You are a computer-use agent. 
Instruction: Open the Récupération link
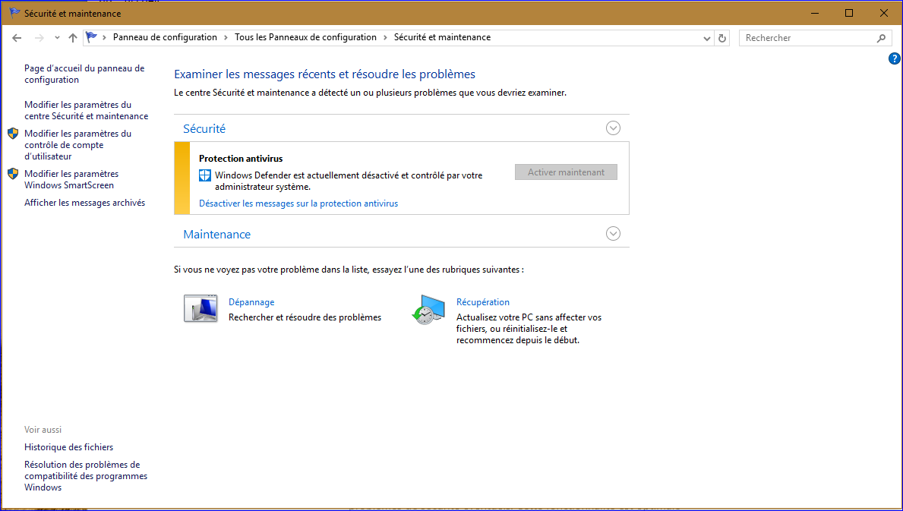(x=482, y=302)
